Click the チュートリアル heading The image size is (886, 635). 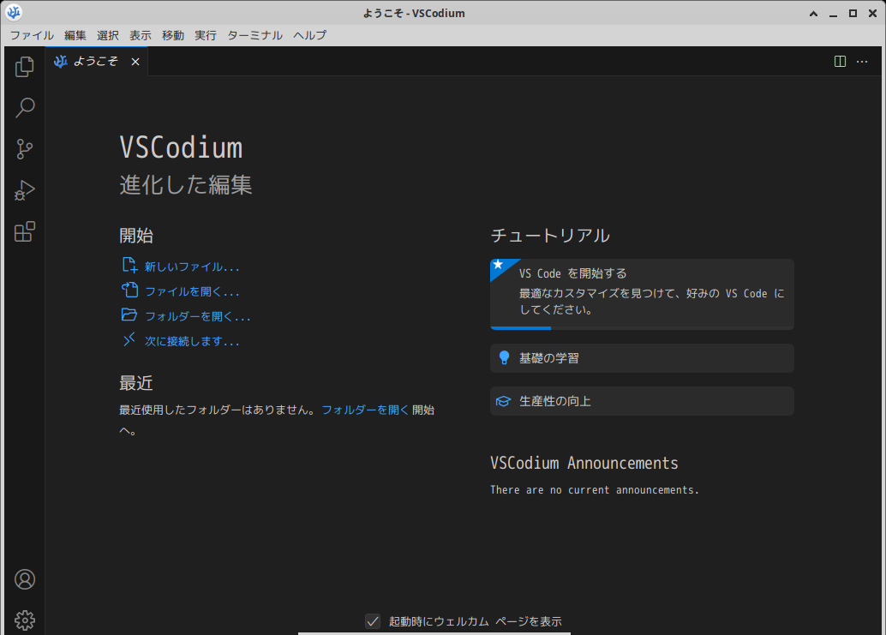pyautogui.click(x=550, y=235)
